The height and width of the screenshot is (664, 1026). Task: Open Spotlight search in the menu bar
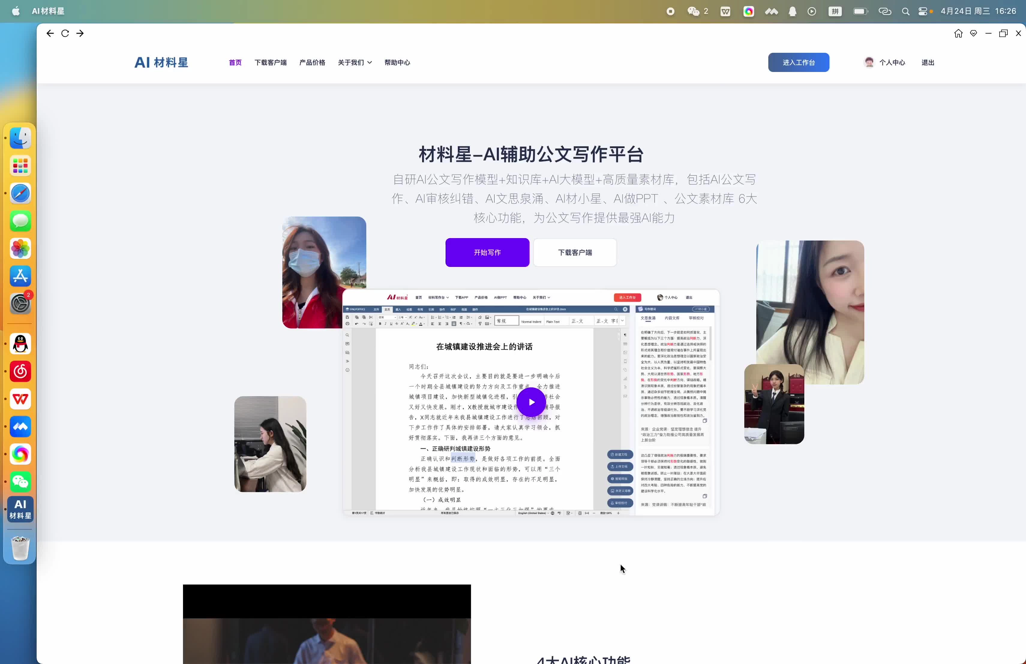pyautogui.click(x=906, y=11)
